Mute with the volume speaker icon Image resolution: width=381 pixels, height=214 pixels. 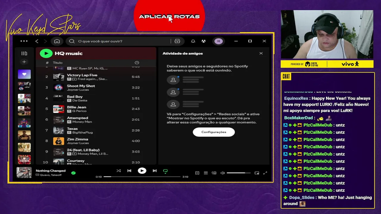(222, 173)
